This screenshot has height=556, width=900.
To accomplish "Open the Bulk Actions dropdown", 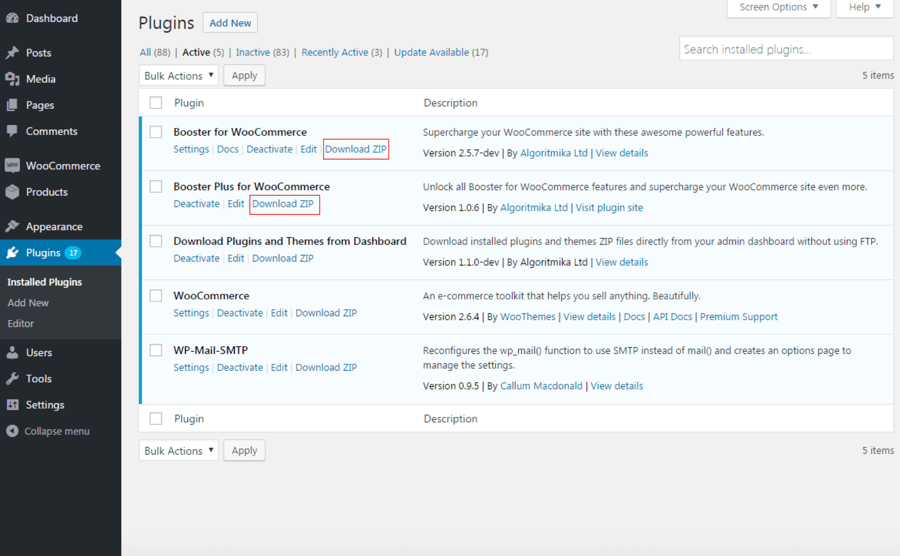I will coord(178,75).
